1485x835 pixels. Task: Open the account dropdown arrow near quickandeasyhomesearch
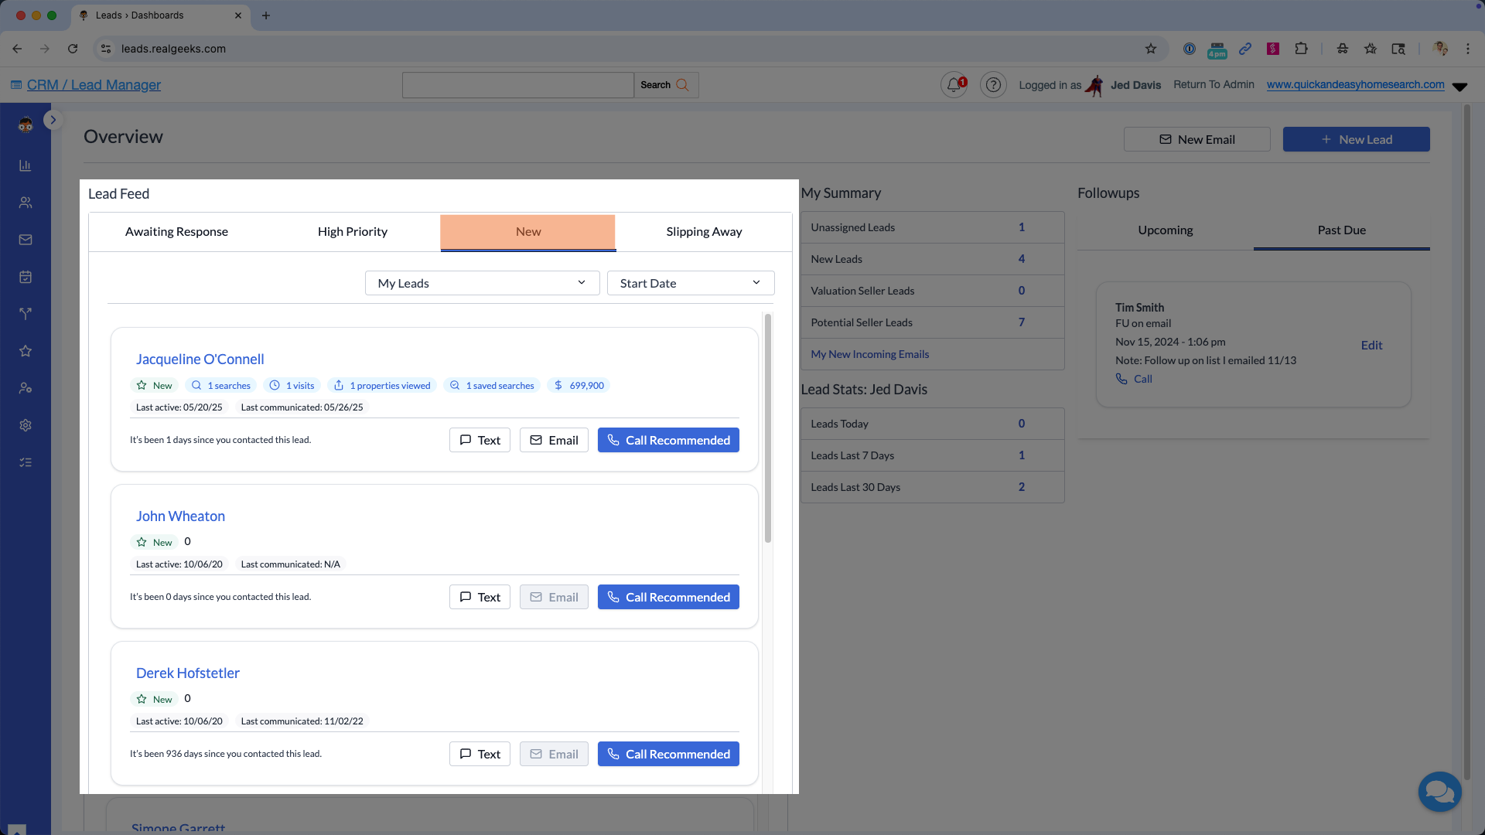click(1459, 87)
